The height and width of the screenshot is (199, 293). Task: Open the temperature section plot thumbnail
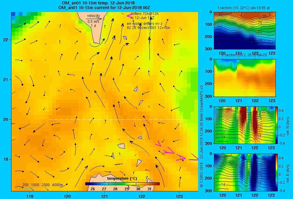click(x=245, y=31)
